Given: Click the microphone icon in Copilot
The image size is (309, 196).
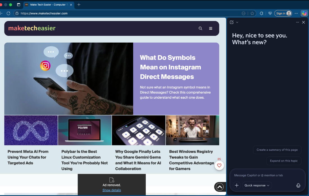Looking at the screenshot, I should tap(298, 185).
